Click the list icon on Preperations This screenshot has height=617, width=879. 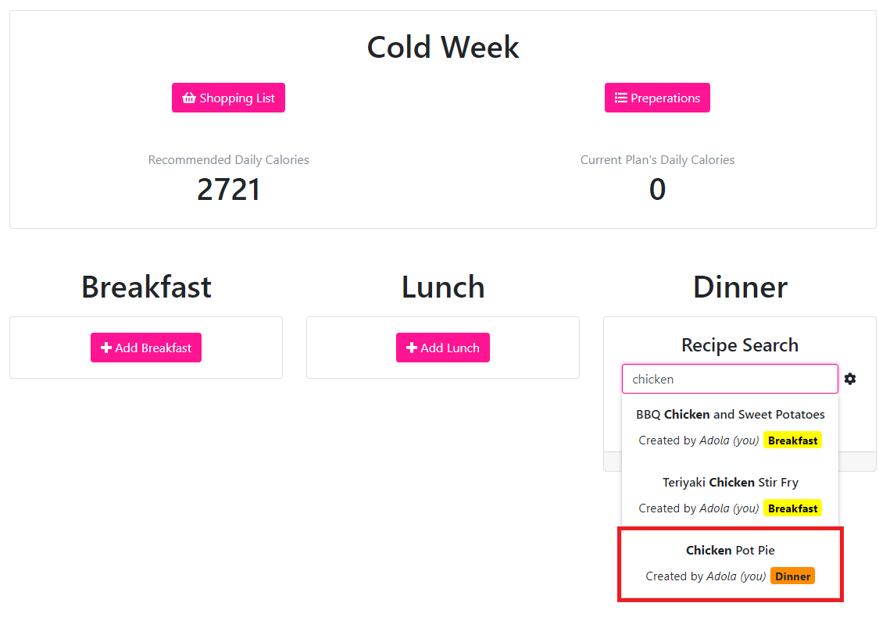click(x=621, y=98)
